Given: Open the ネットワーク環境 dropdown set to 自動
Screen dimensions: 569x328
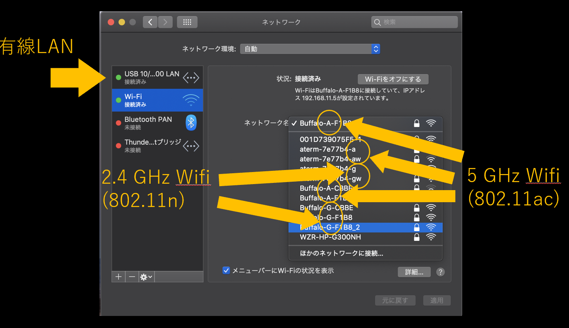Looking at the screenshot, I should (x=309, y=48).
